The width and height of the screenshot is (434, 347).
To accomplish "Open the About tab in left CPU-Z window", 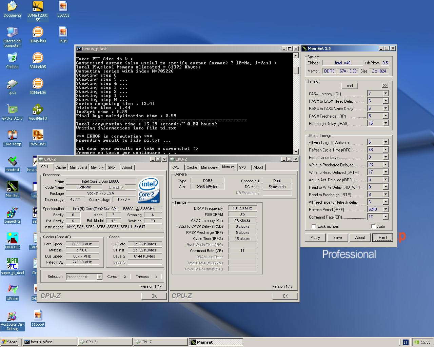I will pyautogui.click(x=127, y=167).
